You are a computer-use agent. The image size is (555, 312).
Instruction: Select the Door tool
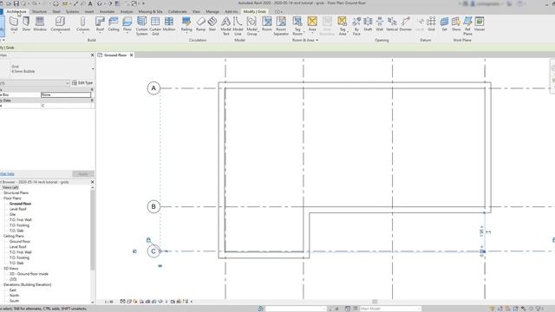(27, 24)
